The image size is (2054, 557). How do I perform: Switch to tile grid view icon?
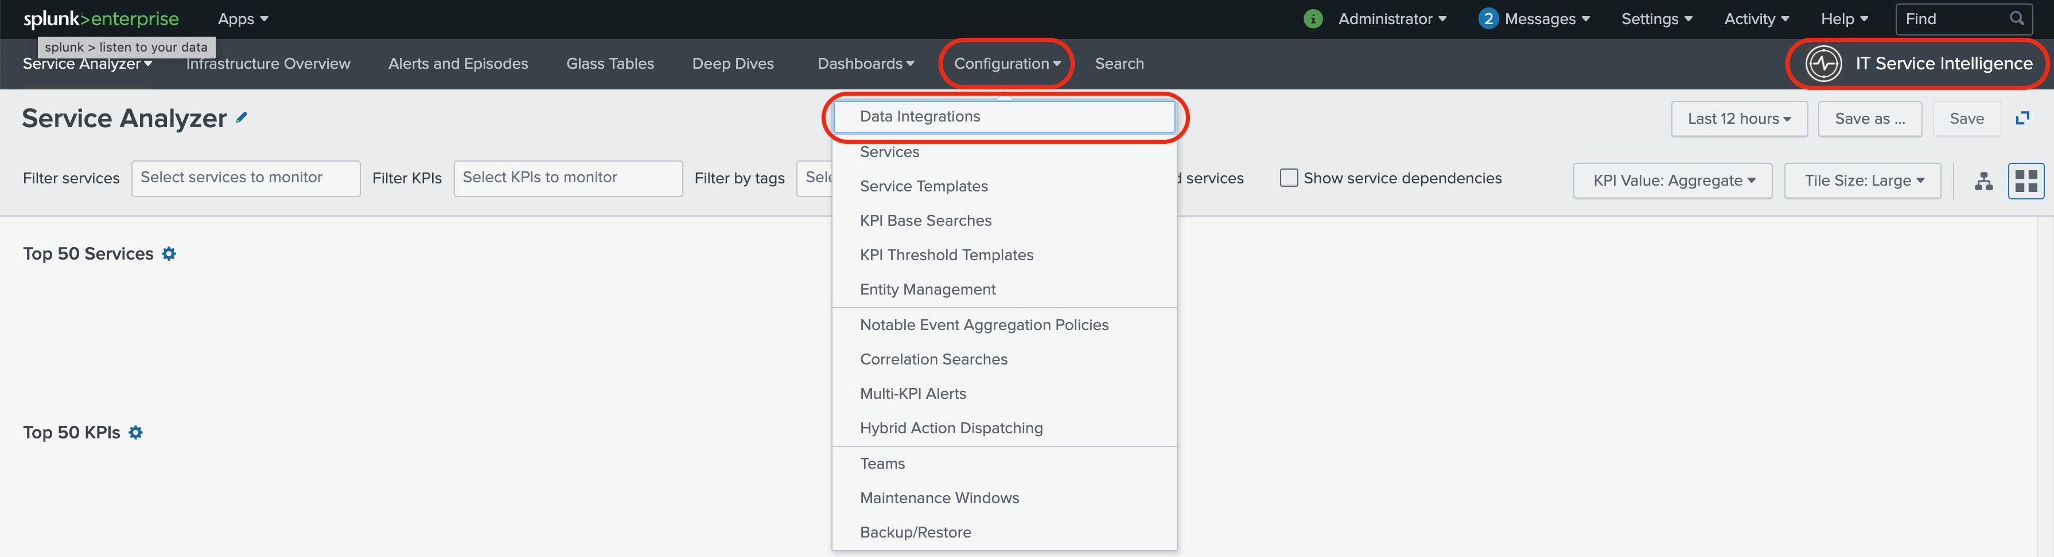(2025, 181)
